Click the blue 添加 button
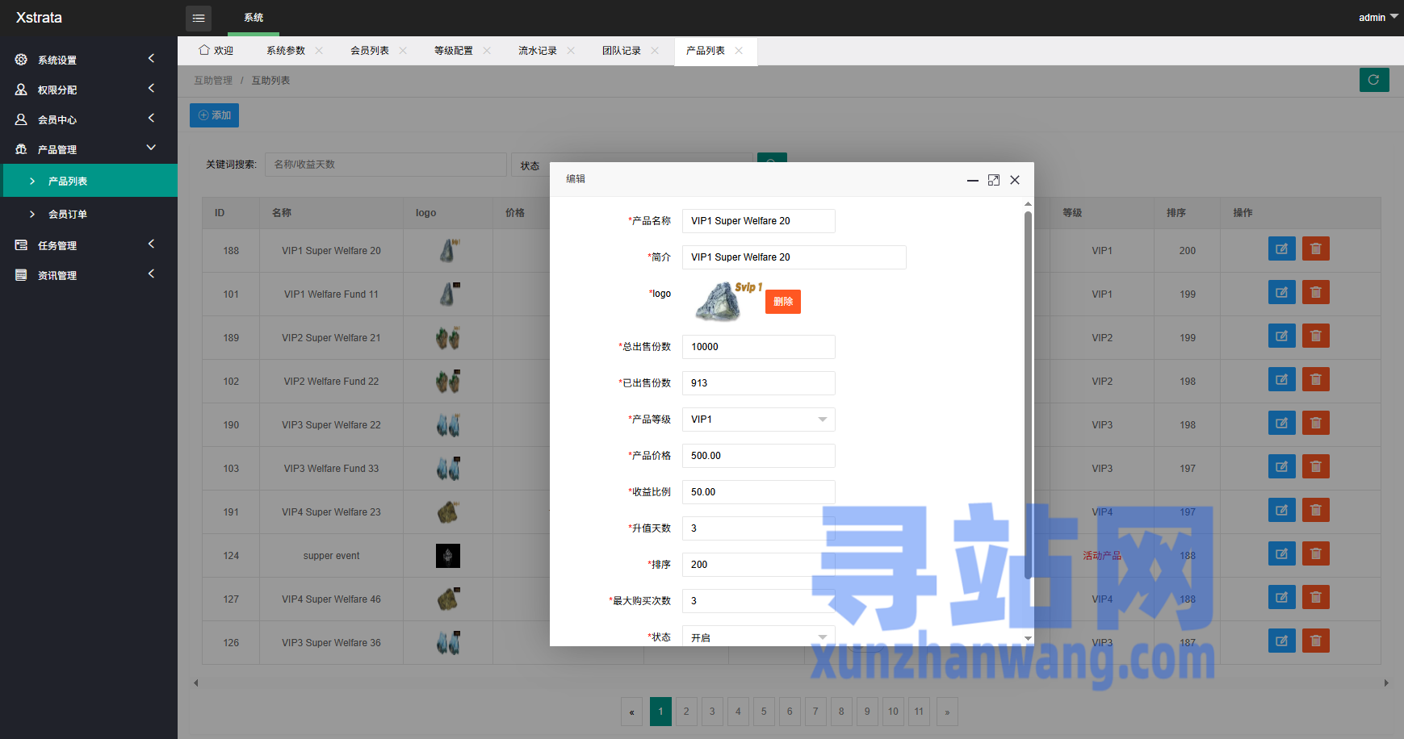Image resolution: width=1404 pixels, height=739 pixels. (214, 115)
